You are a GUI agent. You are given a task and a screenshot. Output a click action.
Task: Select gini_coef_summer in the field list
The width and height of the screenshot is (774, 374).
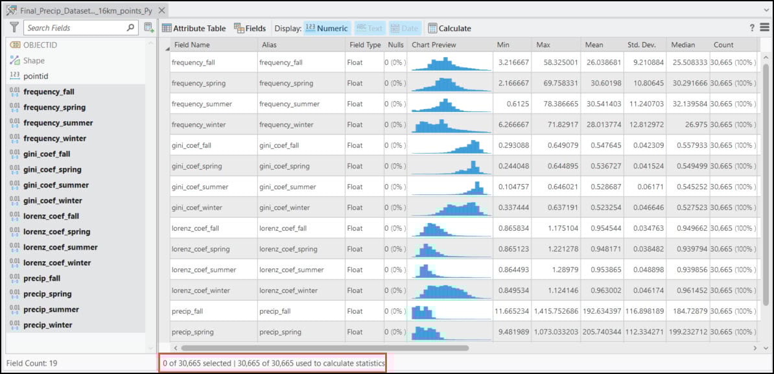(56, 185)
